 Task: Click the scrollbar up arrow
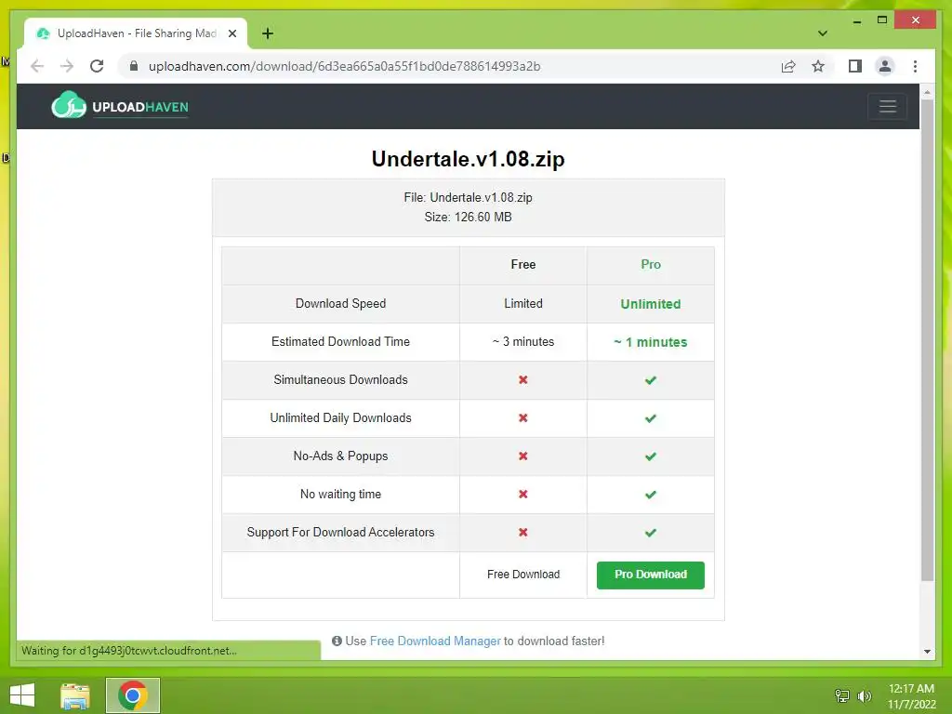tap(927, 92)
